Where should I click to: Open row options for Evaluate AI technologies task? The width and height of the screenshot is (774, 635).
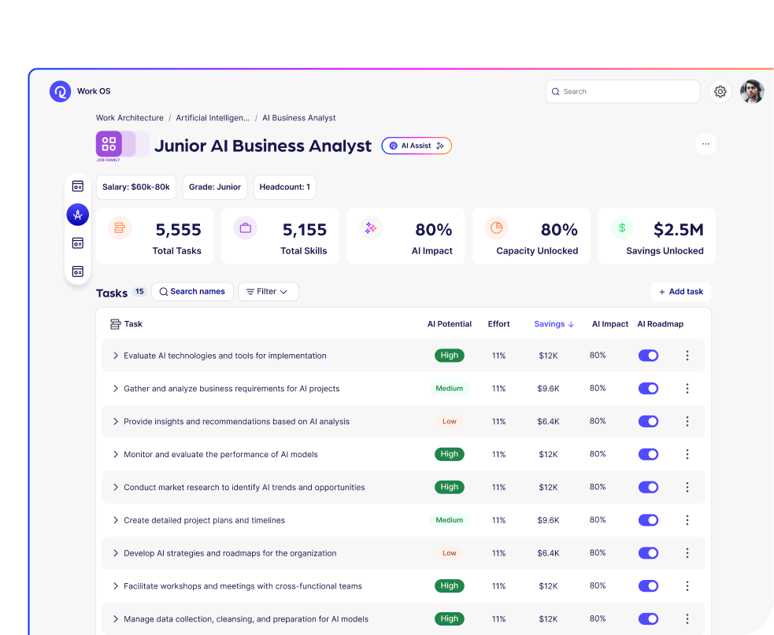pyautogui.click(x=687, y=356)
